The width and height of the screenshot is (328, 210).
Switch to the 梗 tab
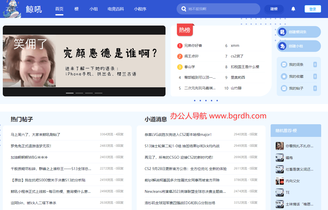pyautogui.click(x=76, y=9)
